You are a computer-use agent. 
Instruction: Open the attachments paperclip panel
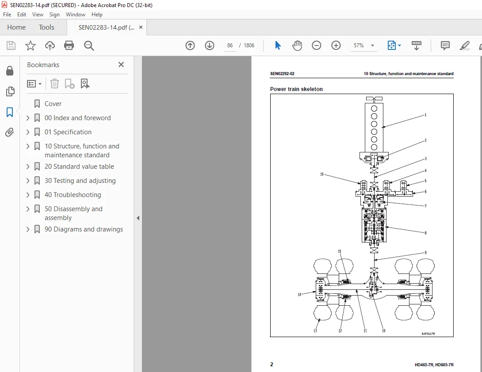(x=10, y=133)
